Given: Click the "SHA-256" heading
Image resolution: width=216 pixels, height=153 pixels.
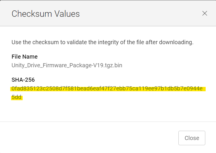Looking at the screenshot, I should pyautogui.click(x=23, y=80).
